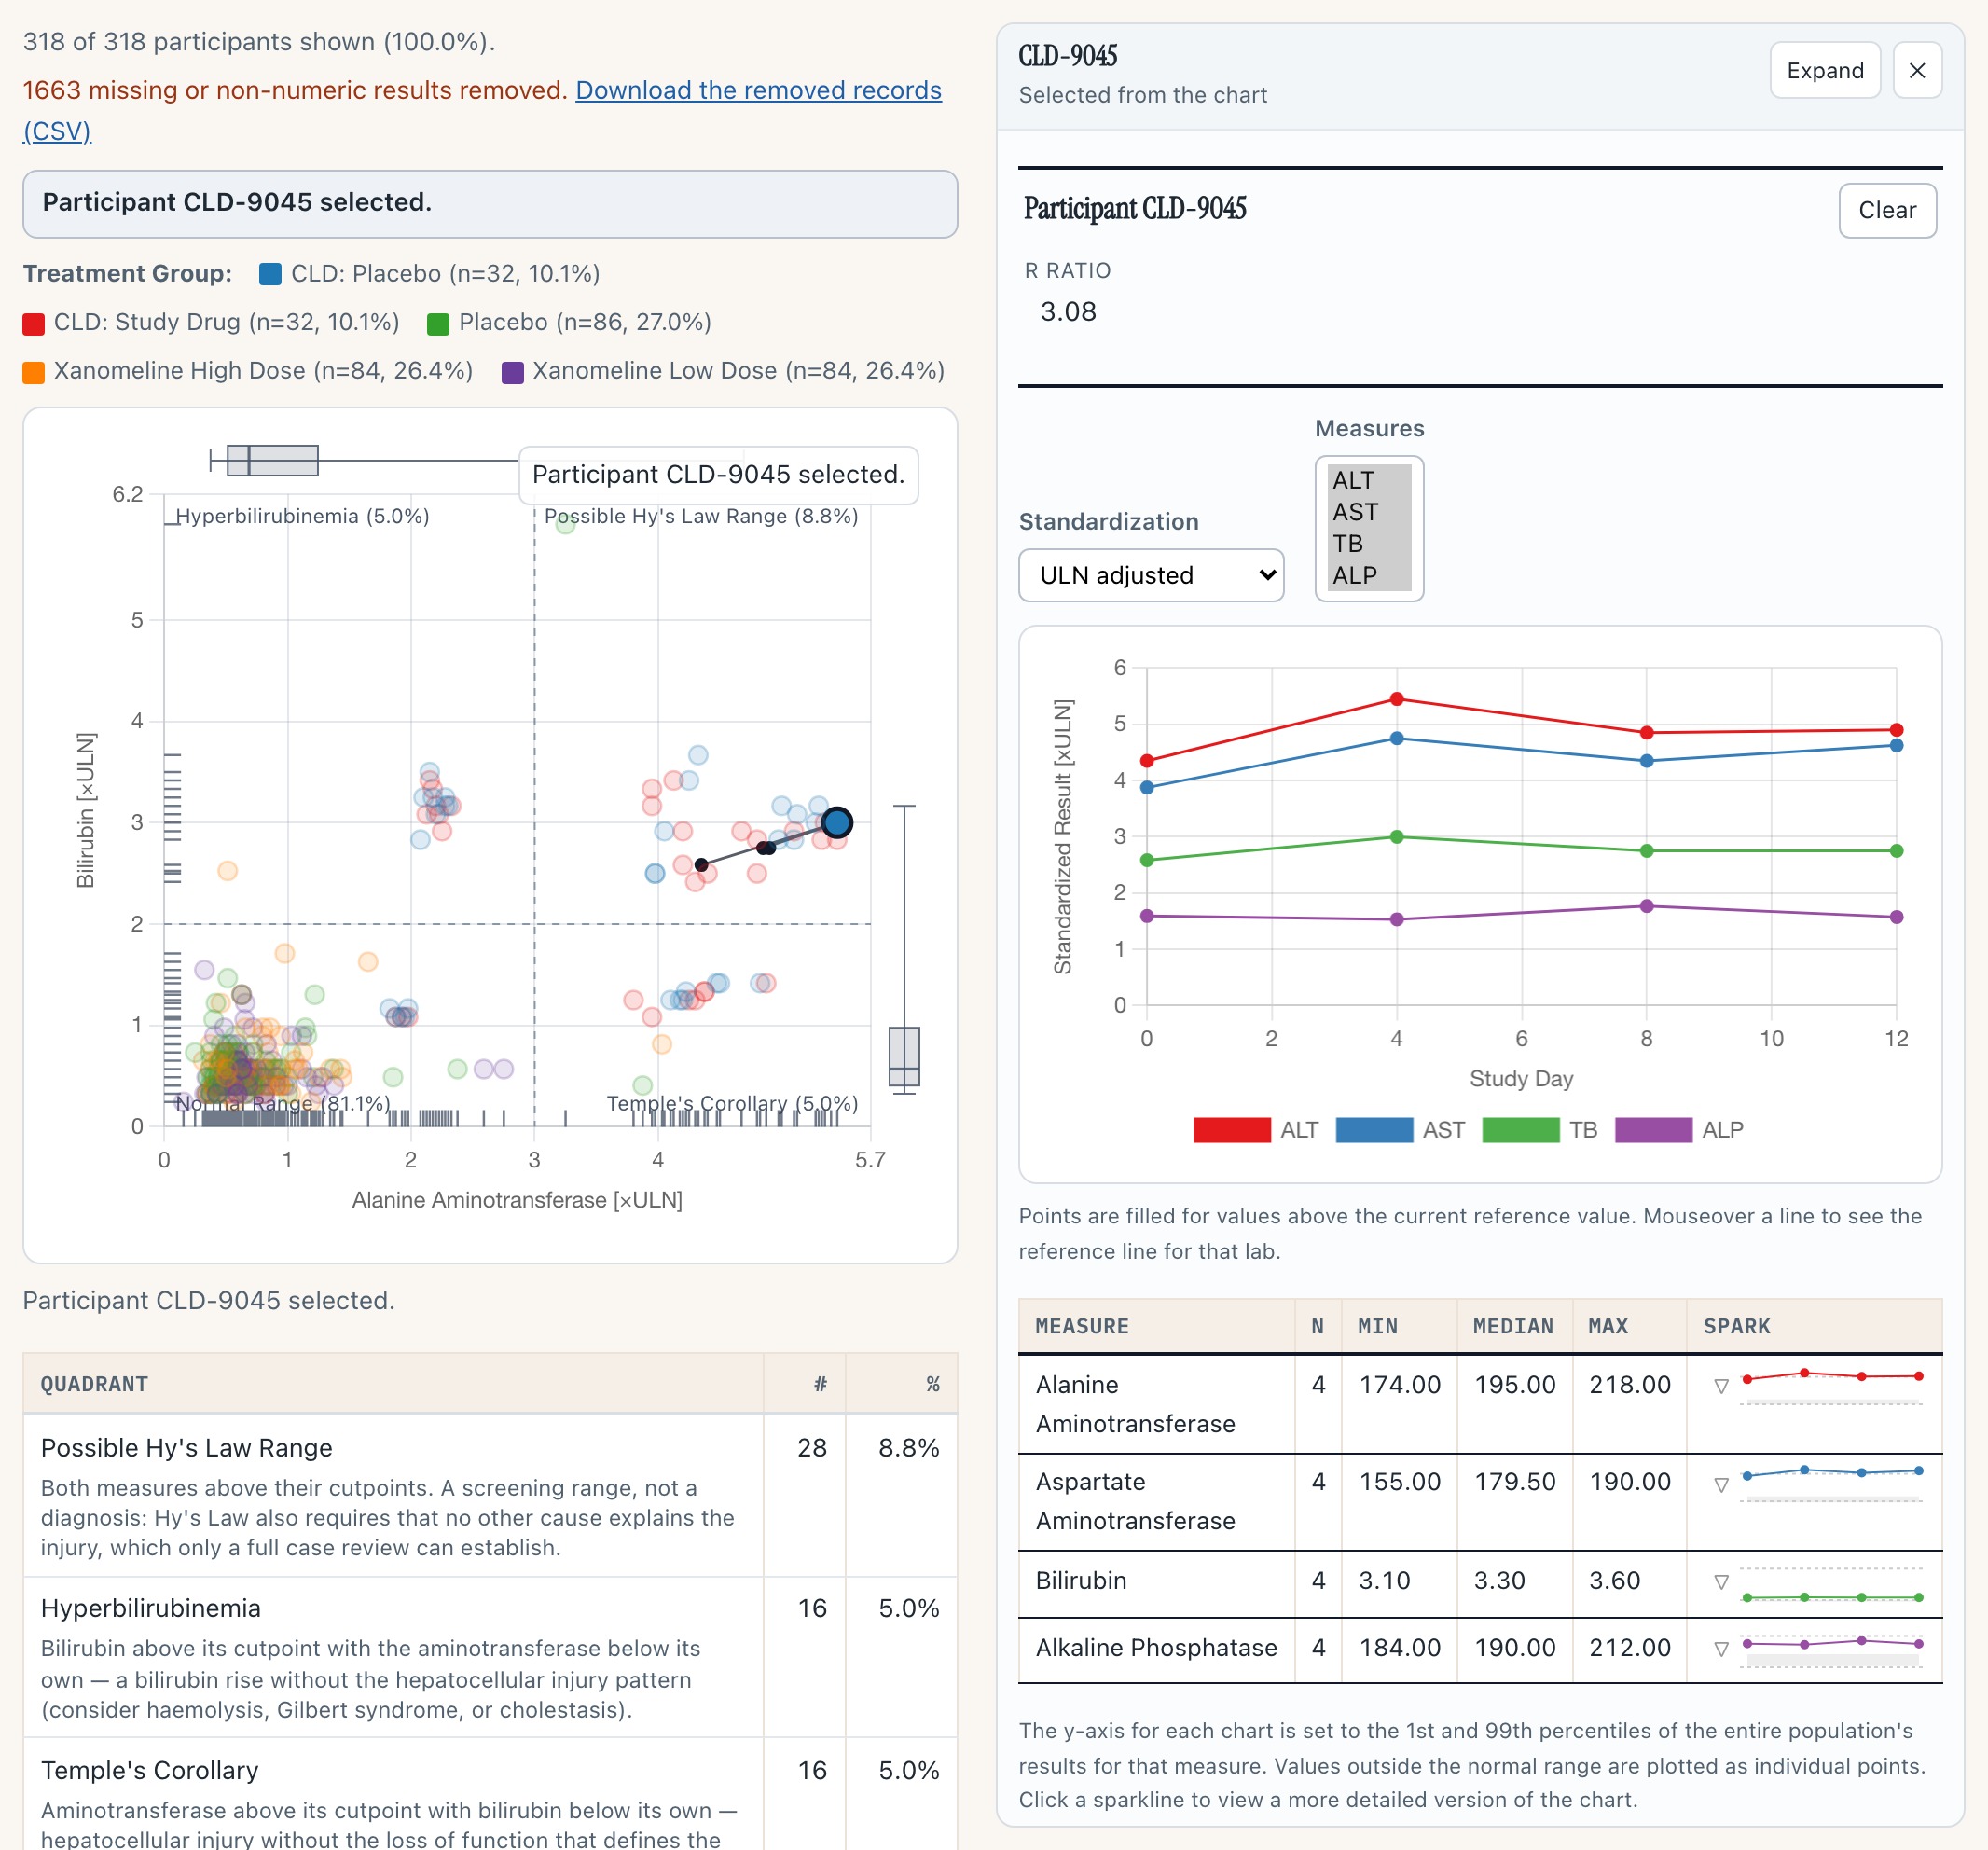Open the Bilirubin green sparkline
Viewport: 1988px width, 1850px height.
click(x=1832, y=1583)
